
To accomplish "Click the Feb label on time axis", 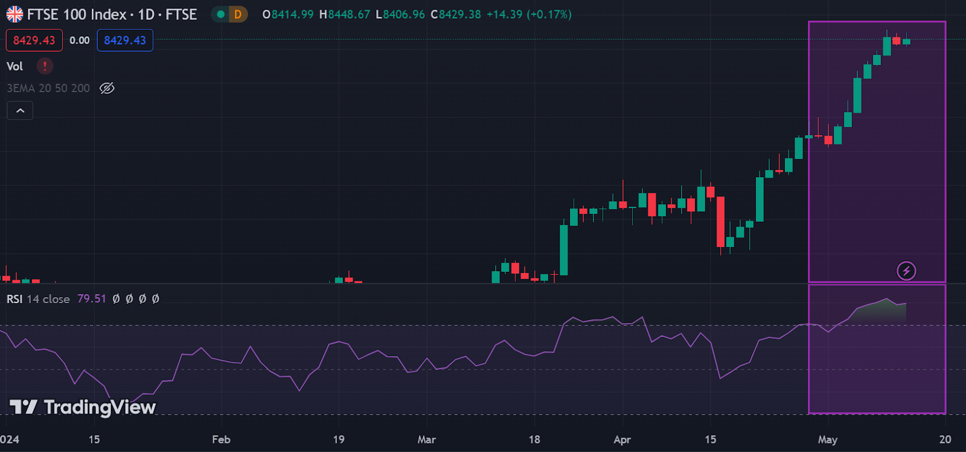I will 221,439.
